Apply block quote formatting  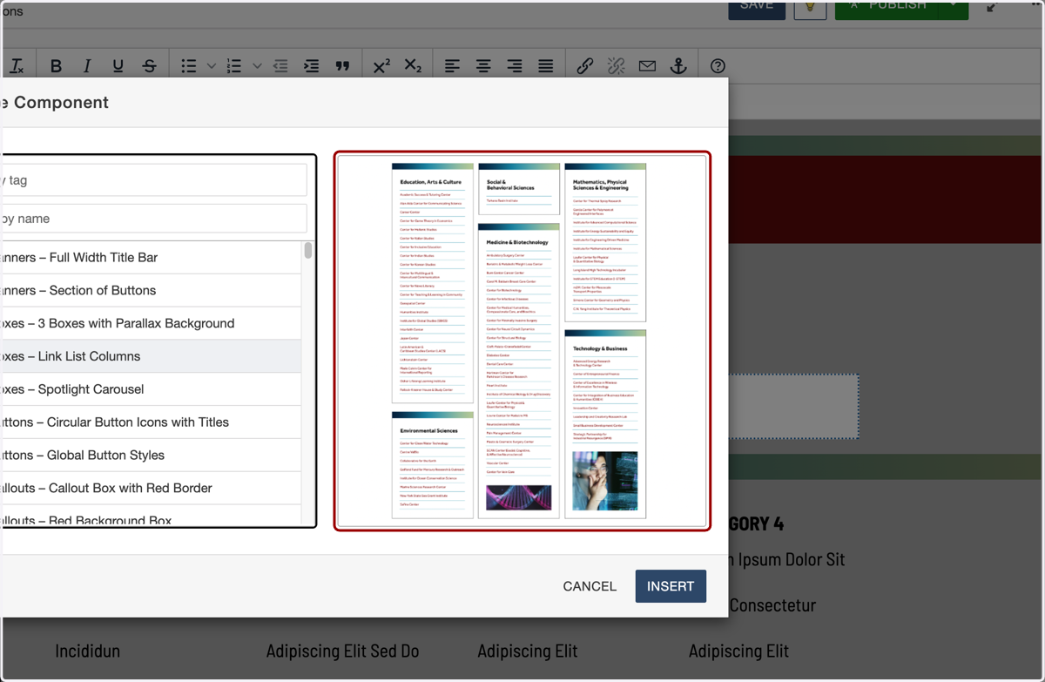tap(342, 66)
